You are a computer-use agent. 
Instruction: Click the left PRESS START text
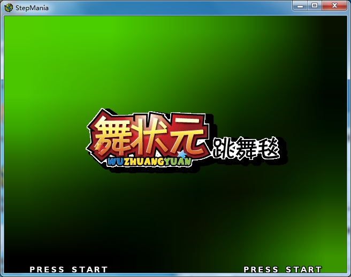68,270
